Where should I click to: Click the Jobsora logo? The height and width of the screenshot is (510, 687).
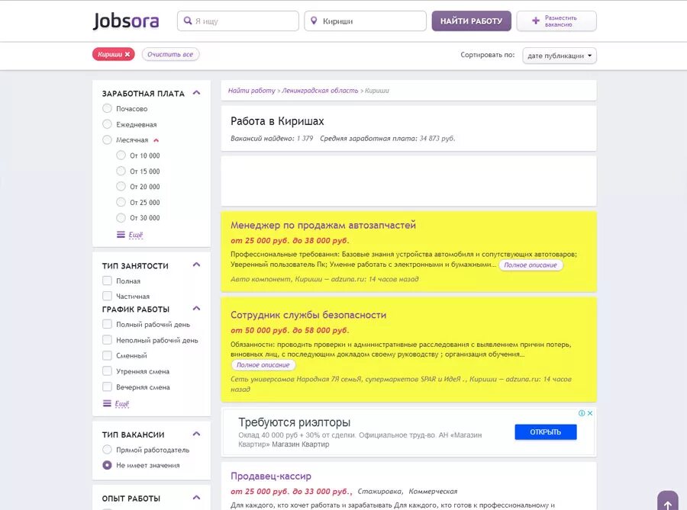(x=126, y=21)
